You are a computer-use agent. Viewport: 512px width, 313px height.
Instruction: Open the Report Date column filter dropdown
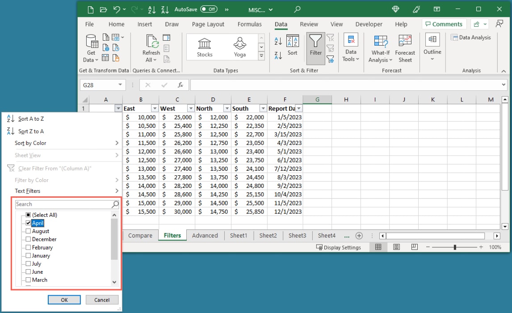[299, 108]
